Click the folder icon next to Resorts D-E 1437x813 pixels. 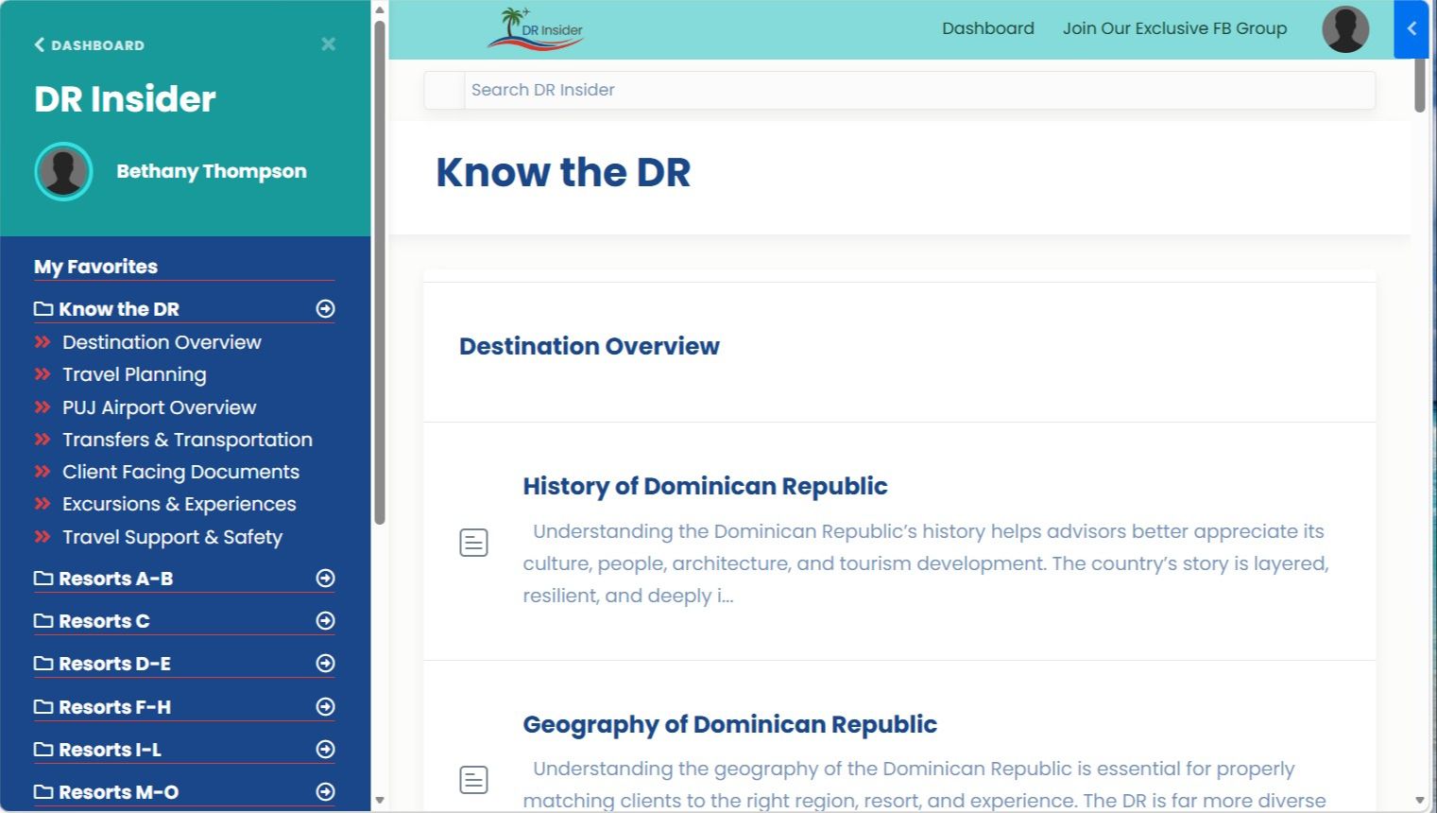(x=43, y=664)
